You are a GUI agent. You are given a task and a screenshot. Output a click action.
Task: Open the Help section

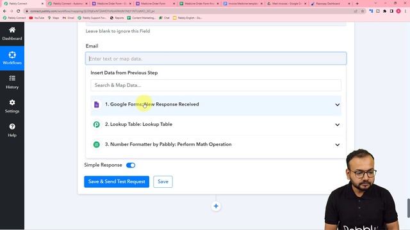tap(12, 130)
